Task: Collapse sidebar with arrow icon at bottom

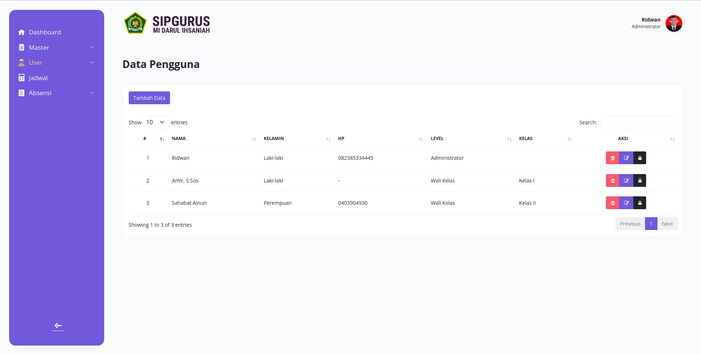Action: [58, 325]
